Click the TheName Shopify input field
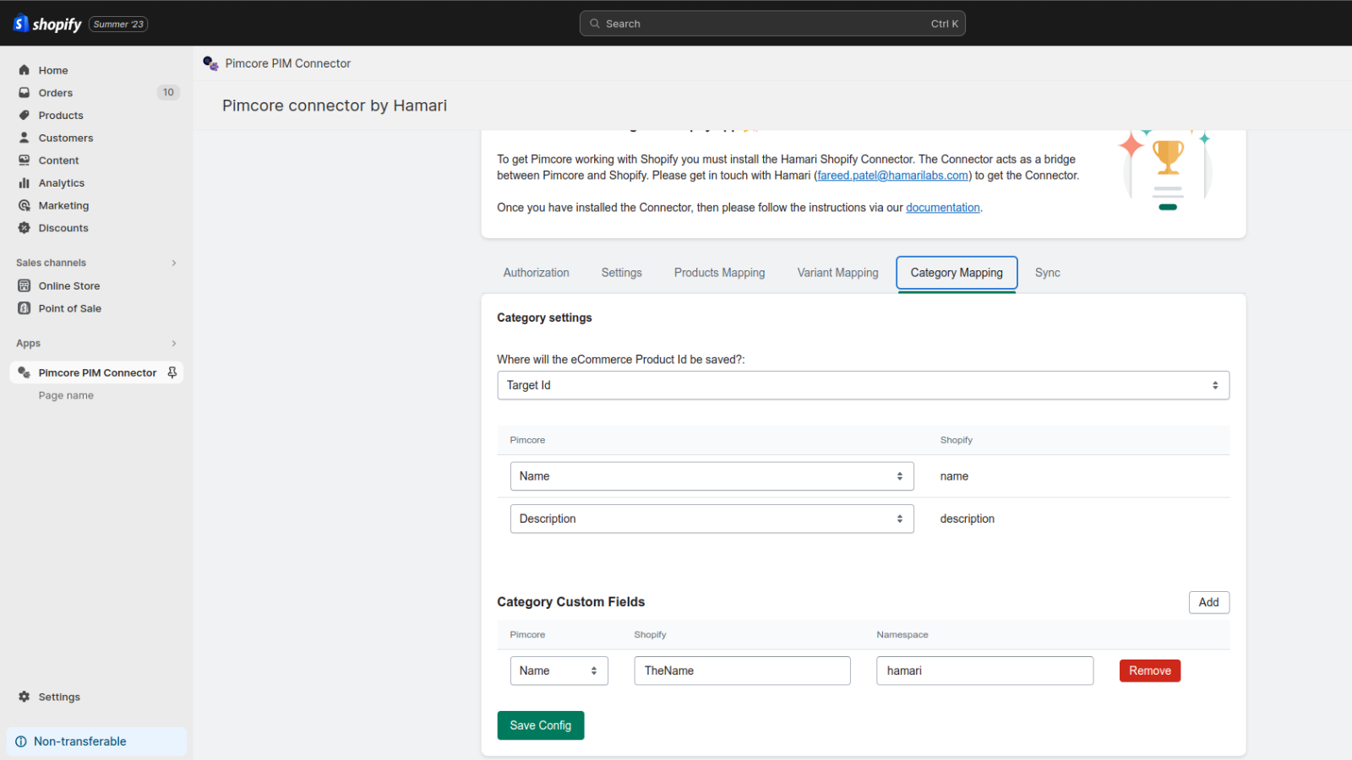The height and width of the screenshot is (760, 1352). (x=742, y=670)
